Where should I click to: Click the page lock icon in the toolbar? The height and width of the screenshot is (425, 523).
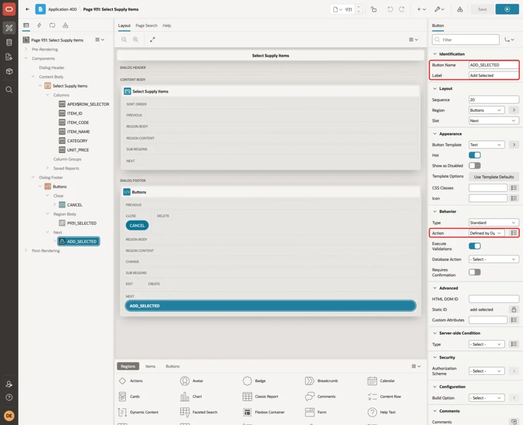point(373,9)
